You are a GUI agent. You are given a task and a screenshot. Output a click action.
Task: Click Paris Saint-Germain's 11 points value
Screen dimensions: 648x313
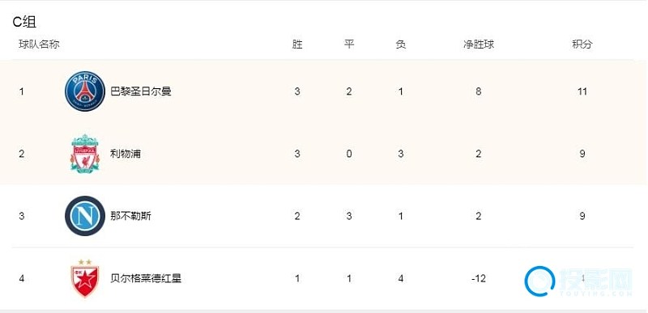(582, 91)
